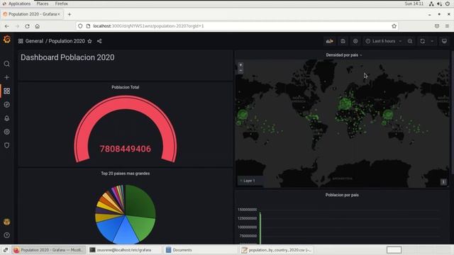Select the Population 2020 - Grafana tab
The height and width of the screenshot is (255, 454).
click(x=31, y=14)
